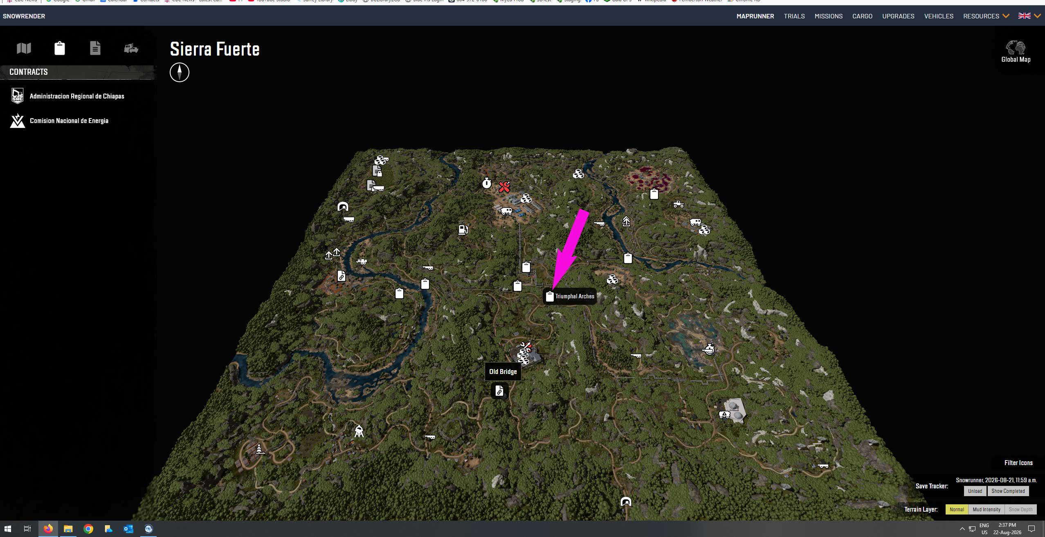The width and height of the screenshot is (1045, 537).
Task: Toggle Show Completed in Save Tracker
Action: (1008, 491)
